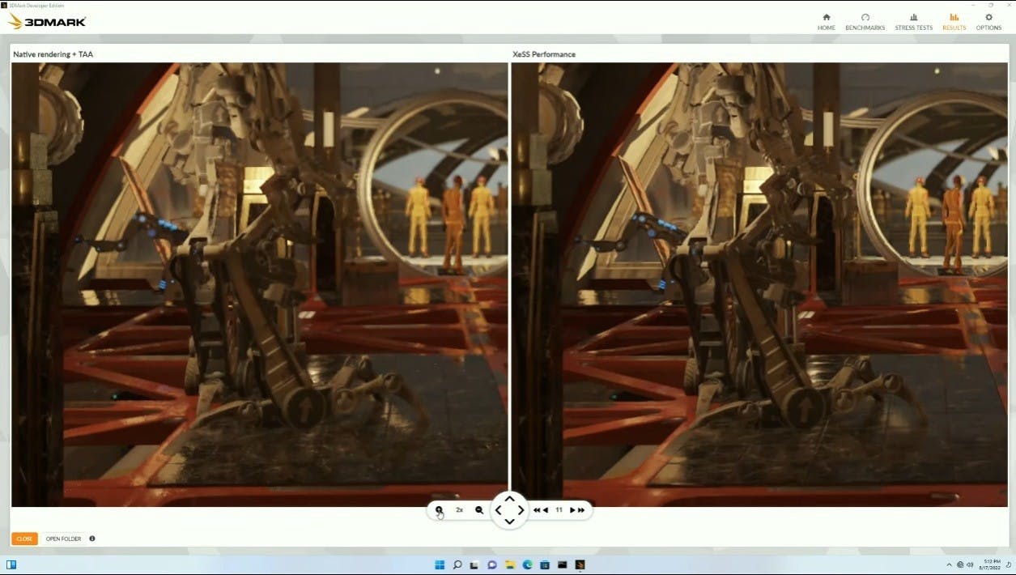The width and height of the screenshot is (1016, 575).
Task: Click the zoom in magnifier icon
Action: tap(439, 510)
